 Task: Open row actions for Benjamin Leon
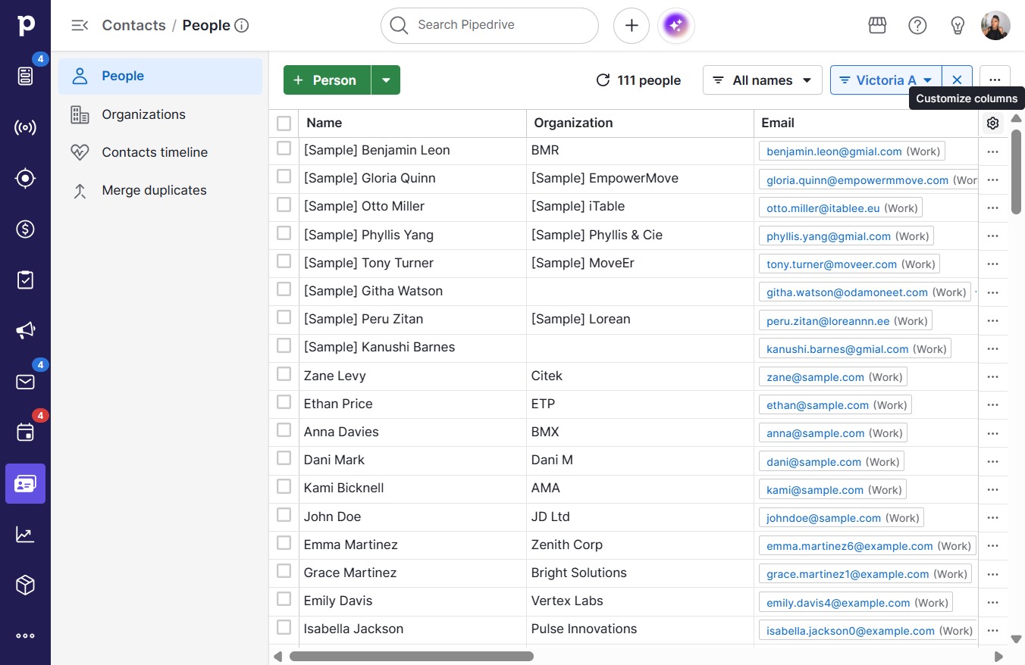click(993, 151)
